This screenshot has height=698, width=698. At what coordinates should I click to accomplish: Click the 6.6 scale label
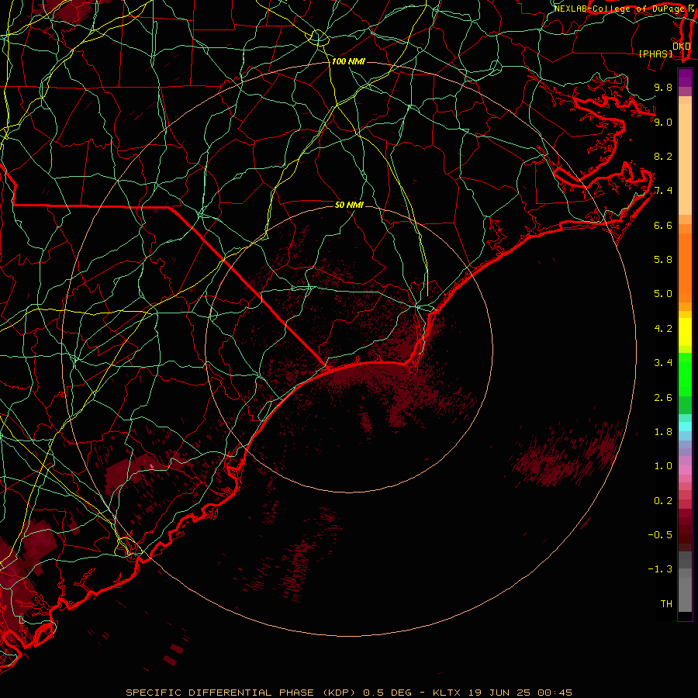[663, 225]
